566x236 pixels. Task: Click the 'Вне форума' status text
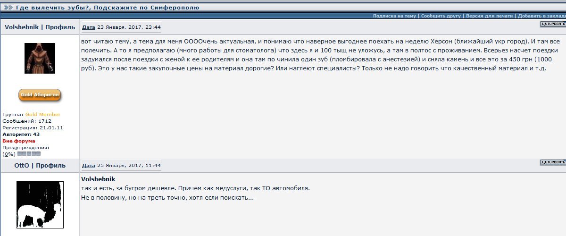click(x=18, y=141)
